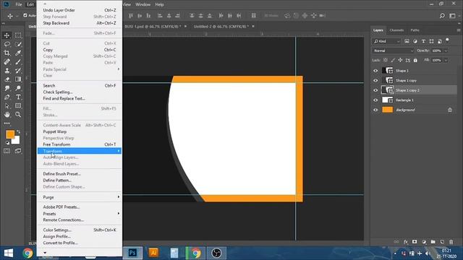Open the Fill slider dropdown arrow
The image size is (463, 260).
(446, 60)
